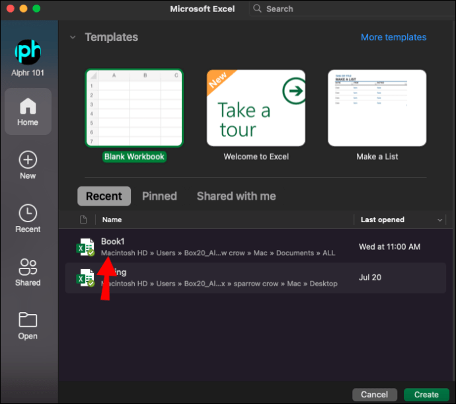This screenshot has height=404, width=456.
Task: Click the Create button
Action: point(426,394)
